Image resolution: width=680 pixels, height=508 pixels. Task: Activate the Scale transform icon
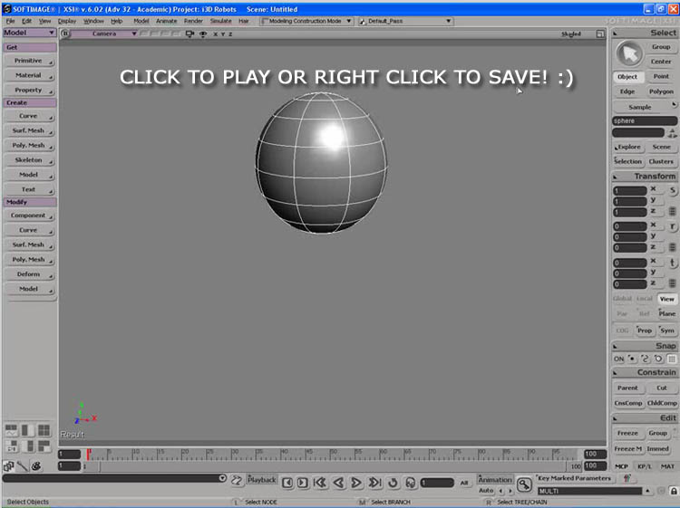point(673,191)
